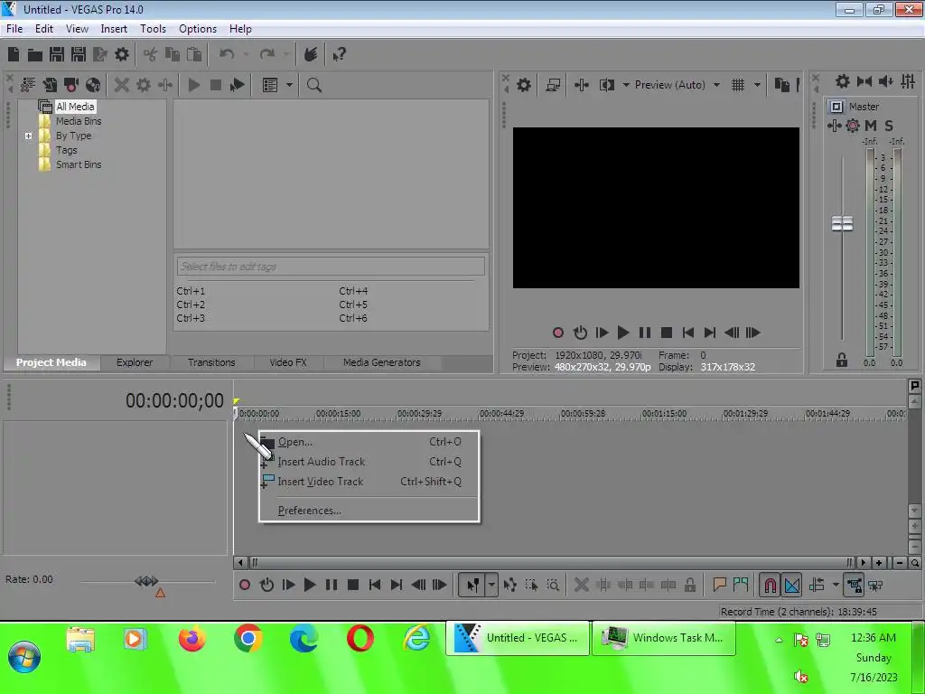This screenshot has height=694, width=925.
Task: Select the Media Bins tree item
Action: click(79, 121)
